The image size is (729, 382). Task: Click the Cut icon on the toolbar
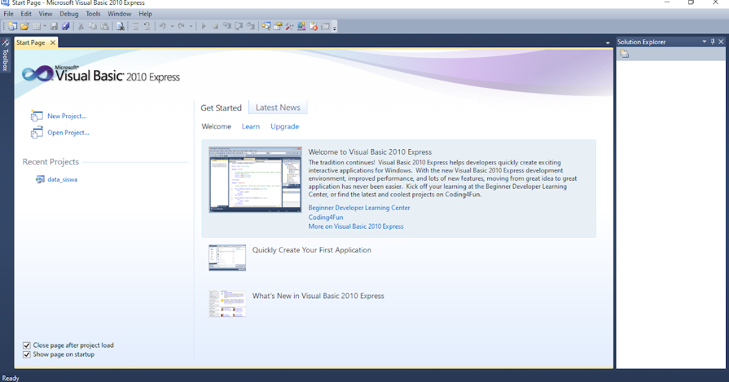81,26
